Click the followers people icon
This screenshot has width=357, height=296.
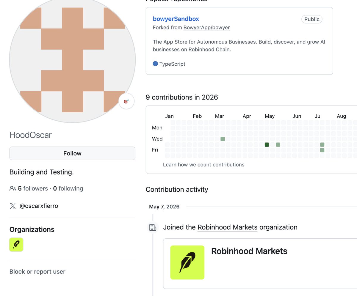[x=12, y=188]
